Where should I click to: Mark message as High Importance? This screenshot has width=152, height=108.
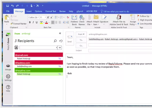[145, 20]
